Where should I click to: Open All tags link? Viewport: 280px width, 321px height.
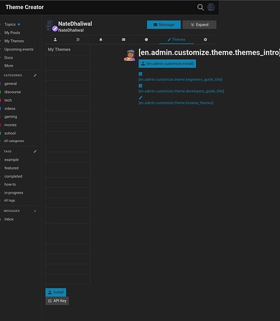10,200
